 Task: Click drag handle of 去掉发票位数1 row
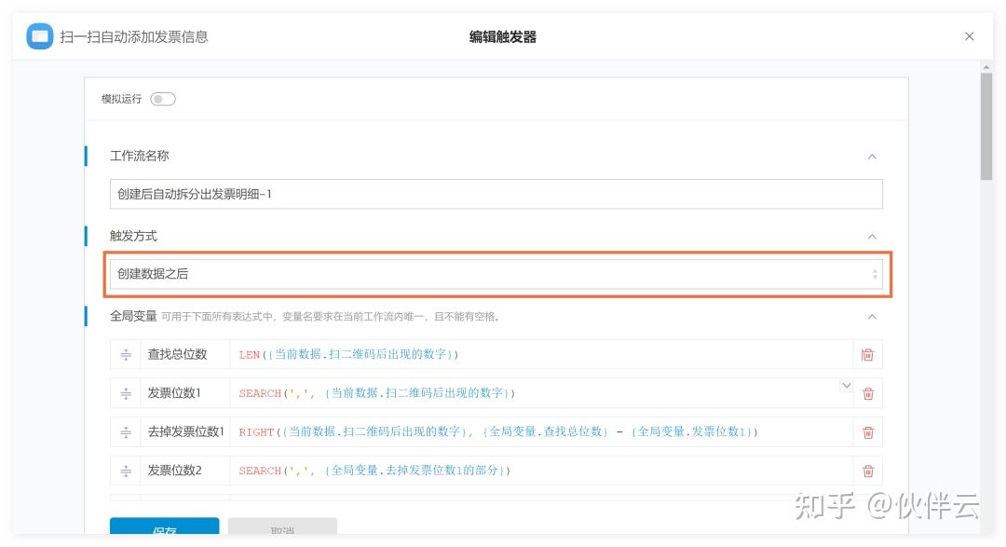[126, 432]
